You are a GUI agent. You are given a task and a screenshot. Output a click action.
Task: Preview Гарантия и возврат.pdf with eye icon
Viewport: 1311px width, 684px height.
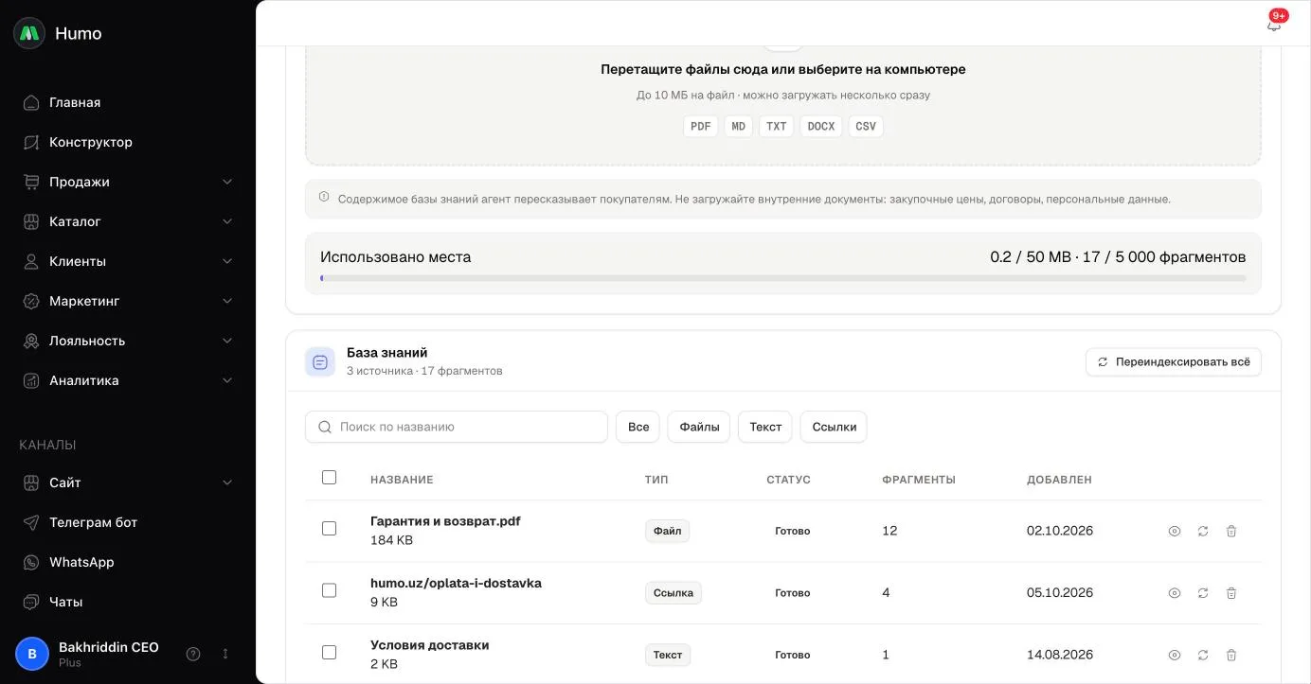(1175, 532)
